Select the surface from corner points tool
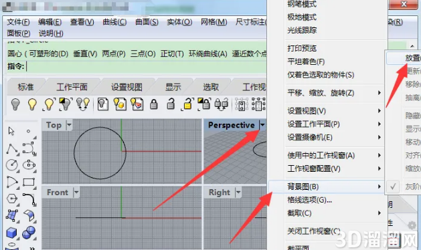 coord(12,216)
